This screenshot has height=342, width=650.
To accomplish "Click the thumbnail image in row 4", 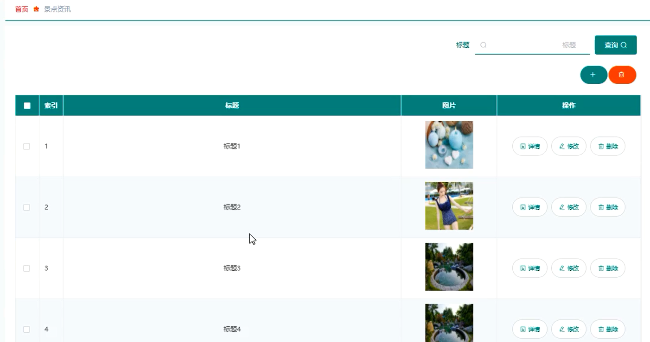I will click(x=449, y=323).
